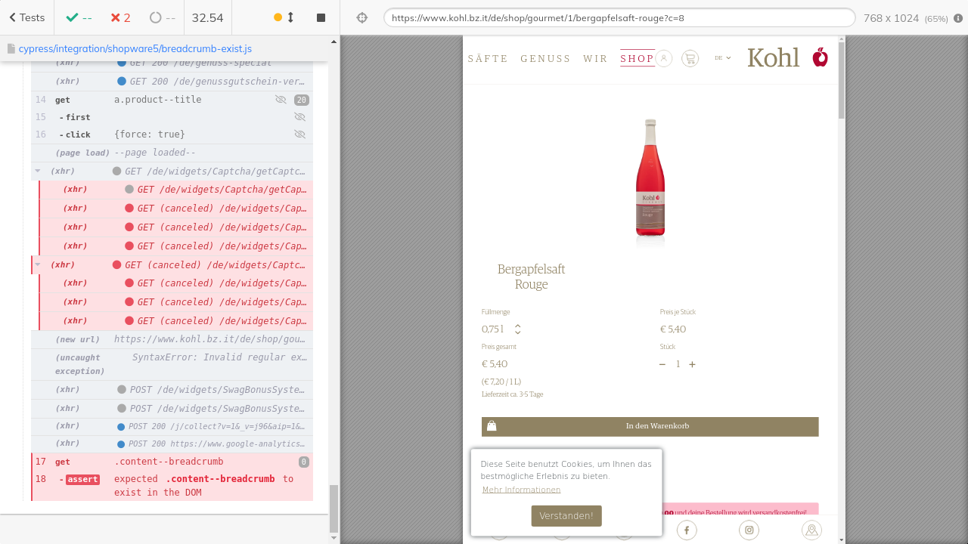The width and height of the screenshot is (968, 544).
Task: Open the user account icon
Action: click(664, 58)
